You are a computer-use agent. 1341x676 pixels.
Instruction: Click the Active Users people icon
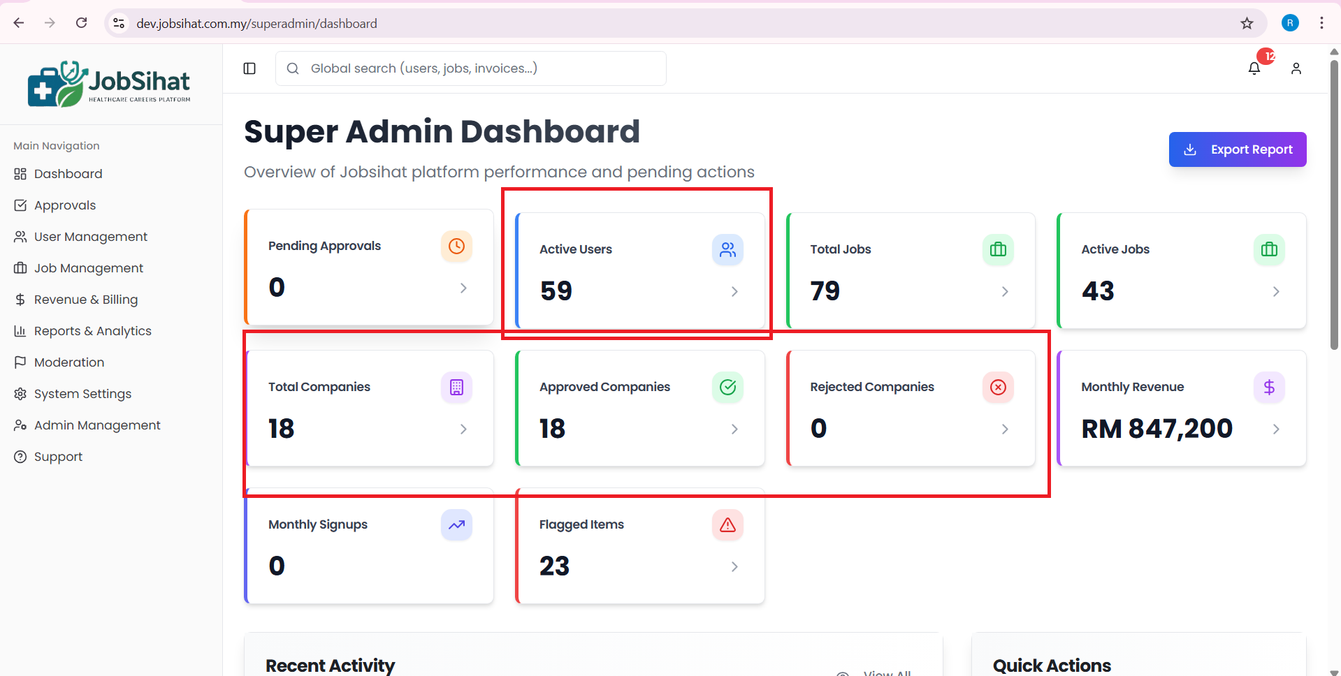(727, 250)
